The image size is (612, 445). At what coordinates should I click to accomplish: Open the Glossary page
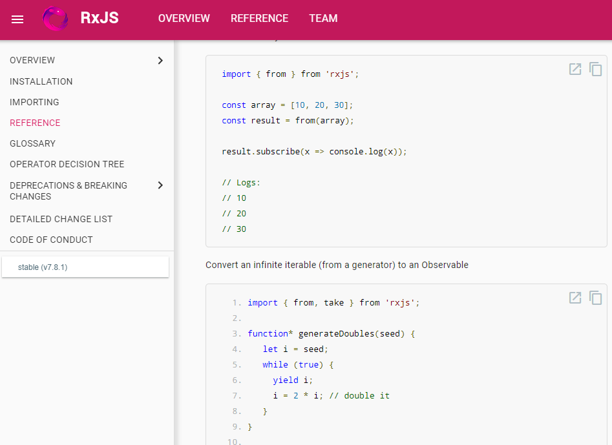tap(32, 143)
